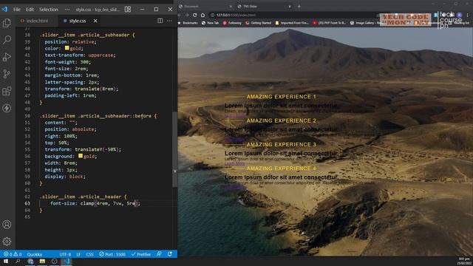Open the Search view in activity bar
473x266 pixels.
click(7, 40)
